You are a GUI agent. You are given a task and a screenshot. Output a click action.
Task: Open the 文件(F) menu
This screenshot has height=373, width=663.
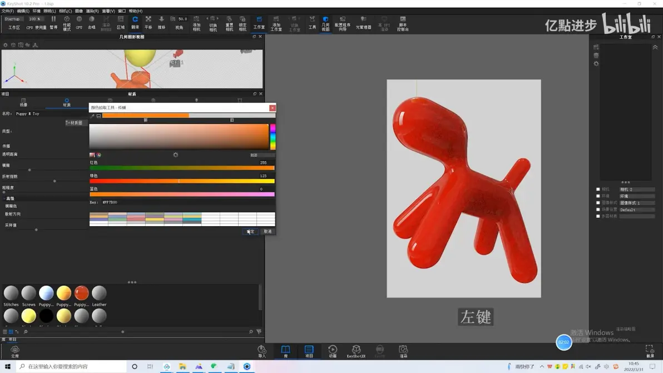click(x=8, y=11)
